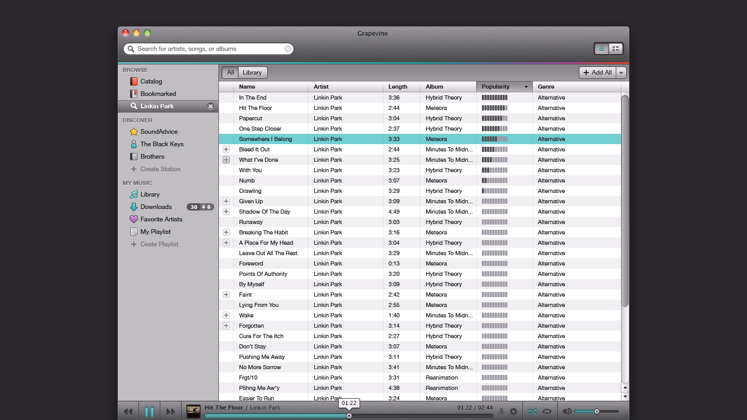
Task: Toggle repeat playback
Action: coord(547,412)
